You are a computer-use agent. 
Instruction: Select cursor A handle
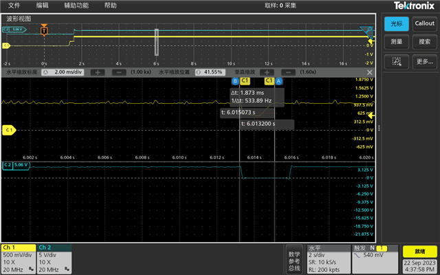278,81
